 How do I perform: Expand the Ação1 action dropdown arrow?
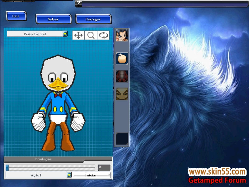click(69, 175)
